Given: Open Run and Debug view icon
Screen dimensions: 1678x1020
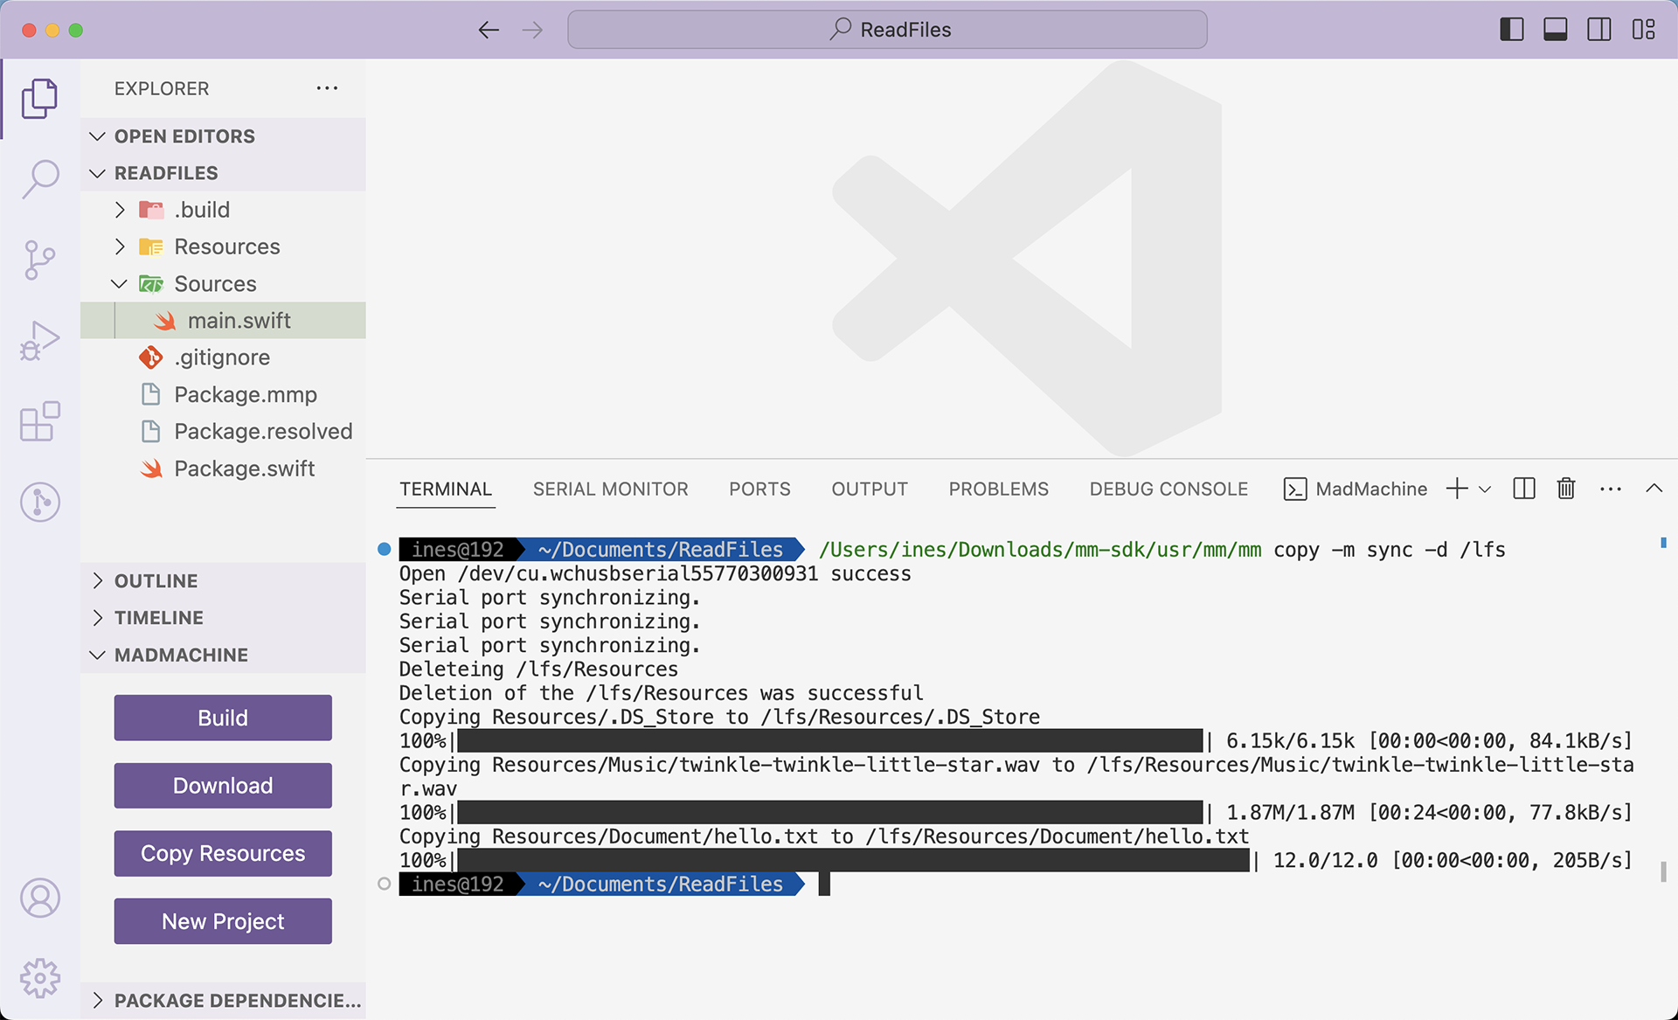Looking at the screenshot, I should tap(39, 340).
